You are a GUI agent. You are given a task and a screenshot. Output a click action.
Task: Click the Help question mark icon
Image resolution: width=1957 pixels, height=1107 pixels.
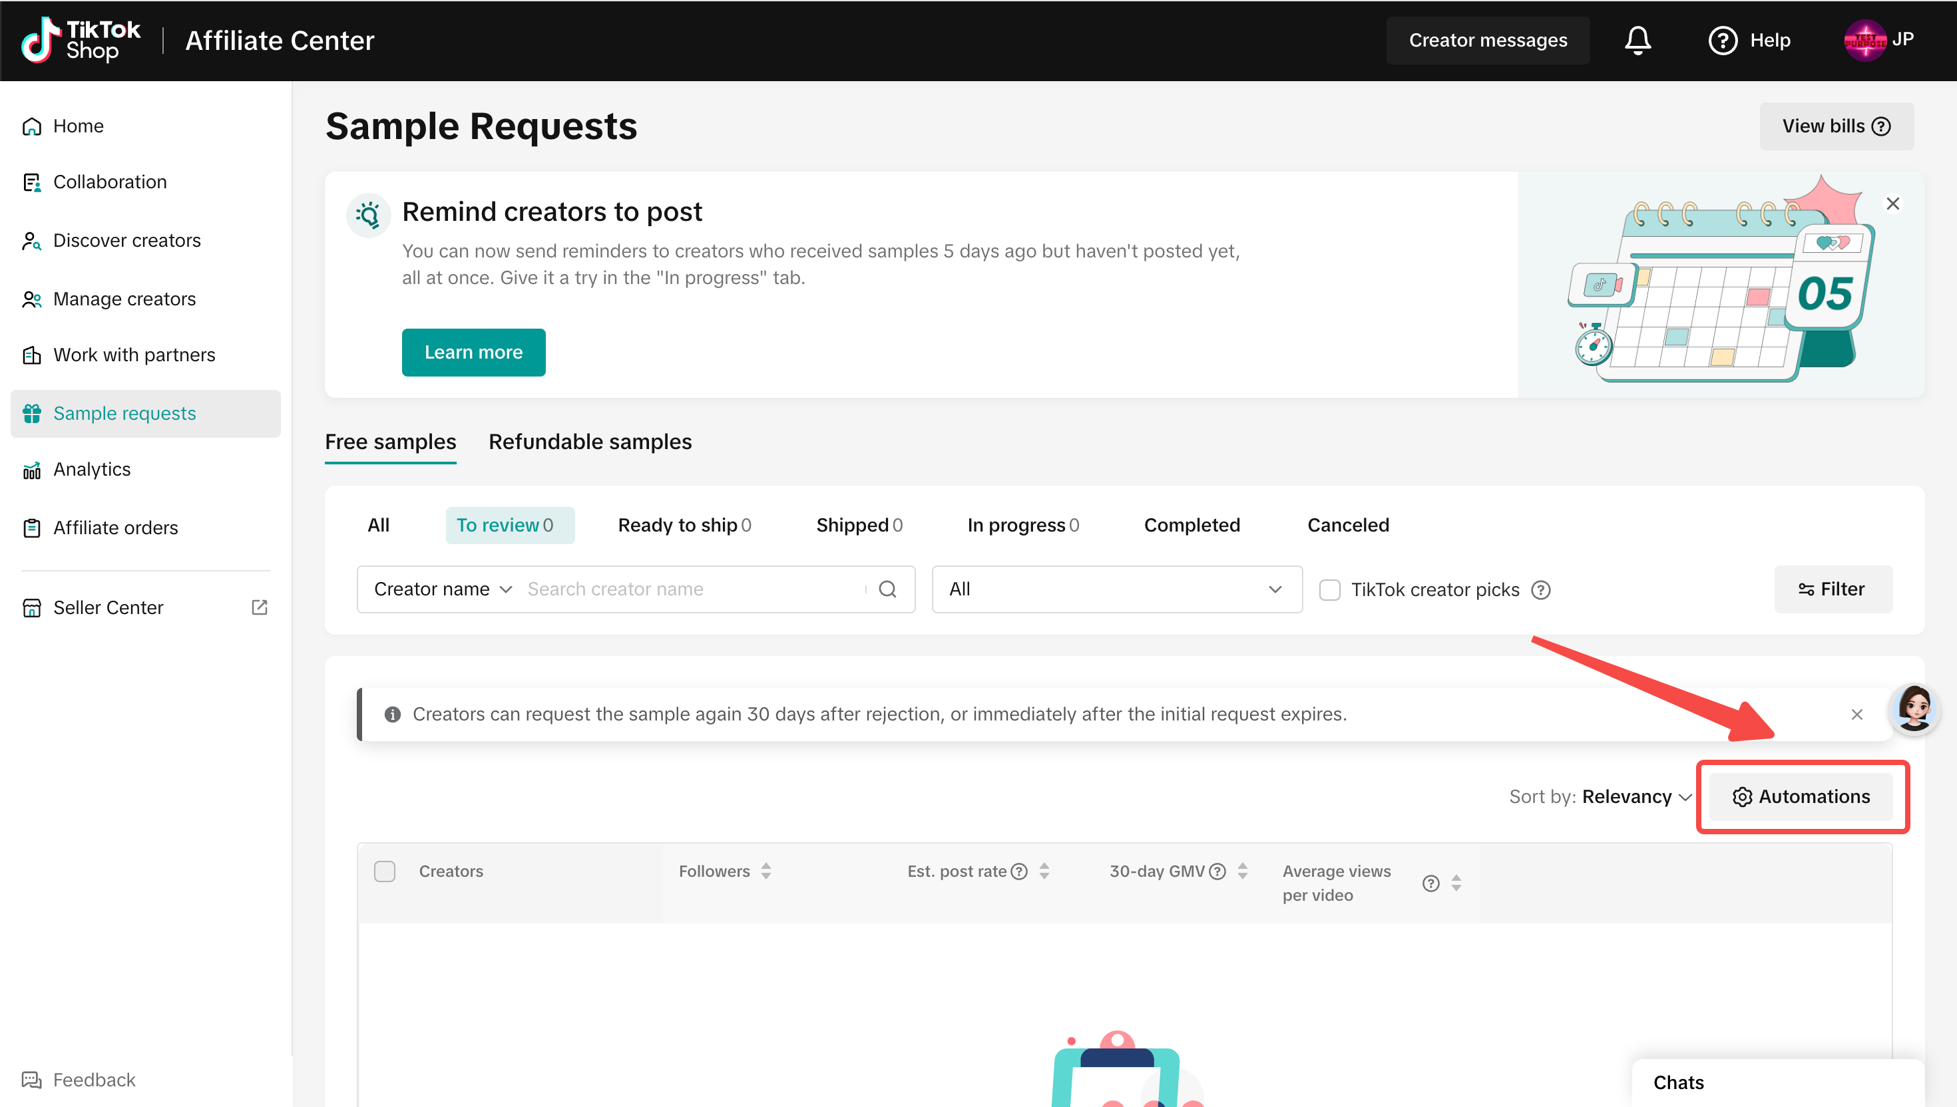tap(1723, 41)
